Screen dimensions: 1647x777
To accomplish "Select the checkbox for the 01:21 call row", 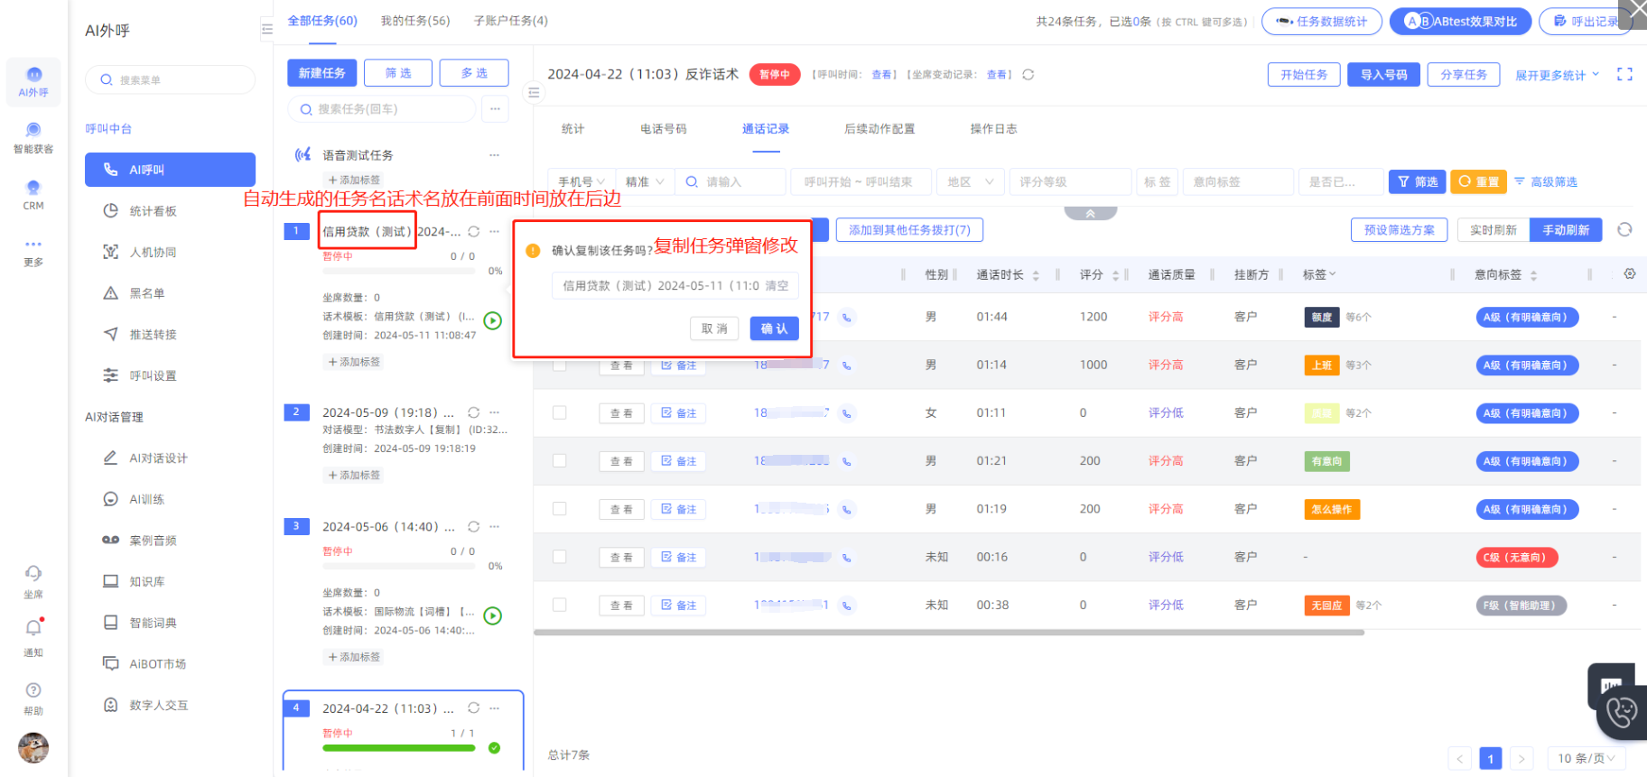I will coord(560,461).
